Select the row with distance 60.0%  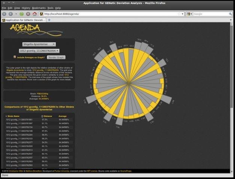39,158
